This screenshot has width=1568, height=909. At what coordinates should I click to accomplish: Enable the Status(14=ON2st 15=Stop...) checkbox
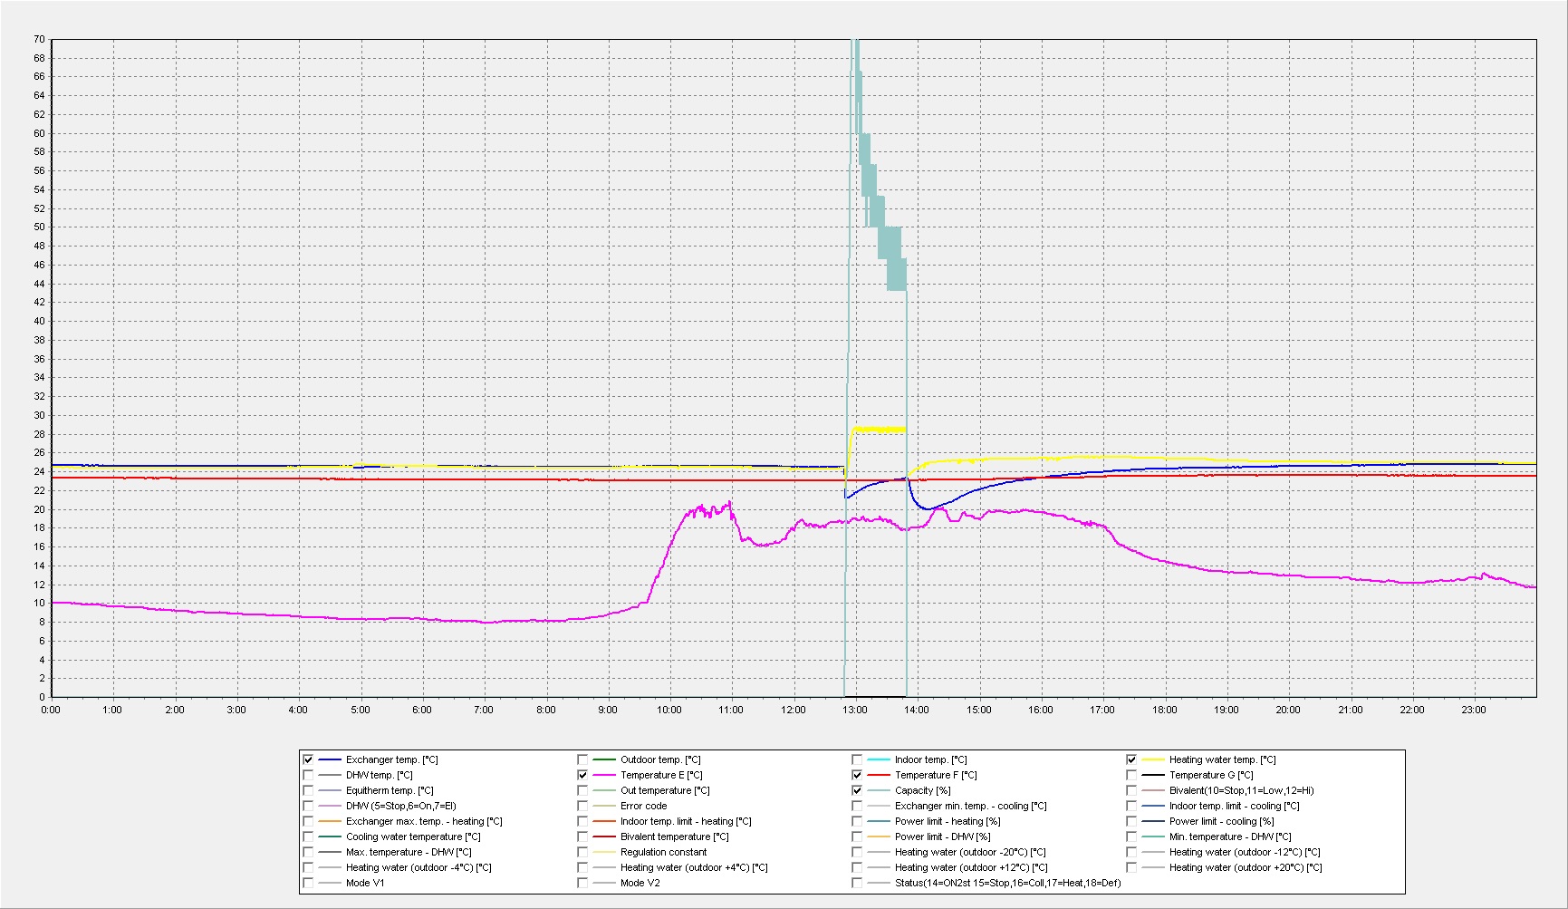pyautogui.click(x=857, y=883)
